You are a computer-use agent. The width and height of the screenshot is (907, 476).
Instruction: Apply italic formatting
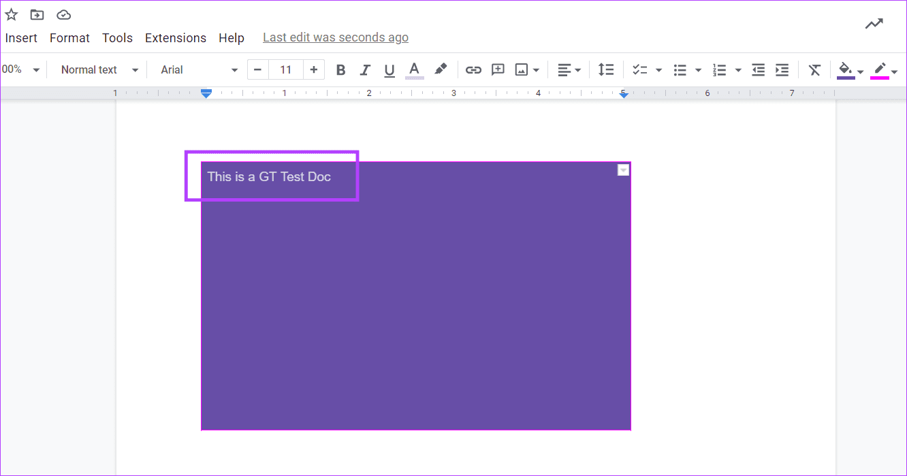365,69
